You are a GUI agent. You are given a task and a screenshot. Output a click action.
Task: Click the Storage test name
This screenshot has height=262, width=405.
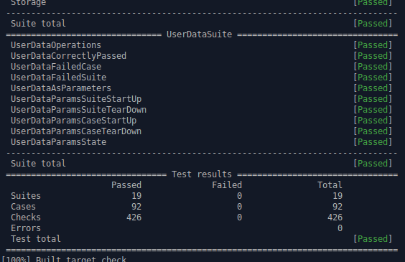coord(29,3)
